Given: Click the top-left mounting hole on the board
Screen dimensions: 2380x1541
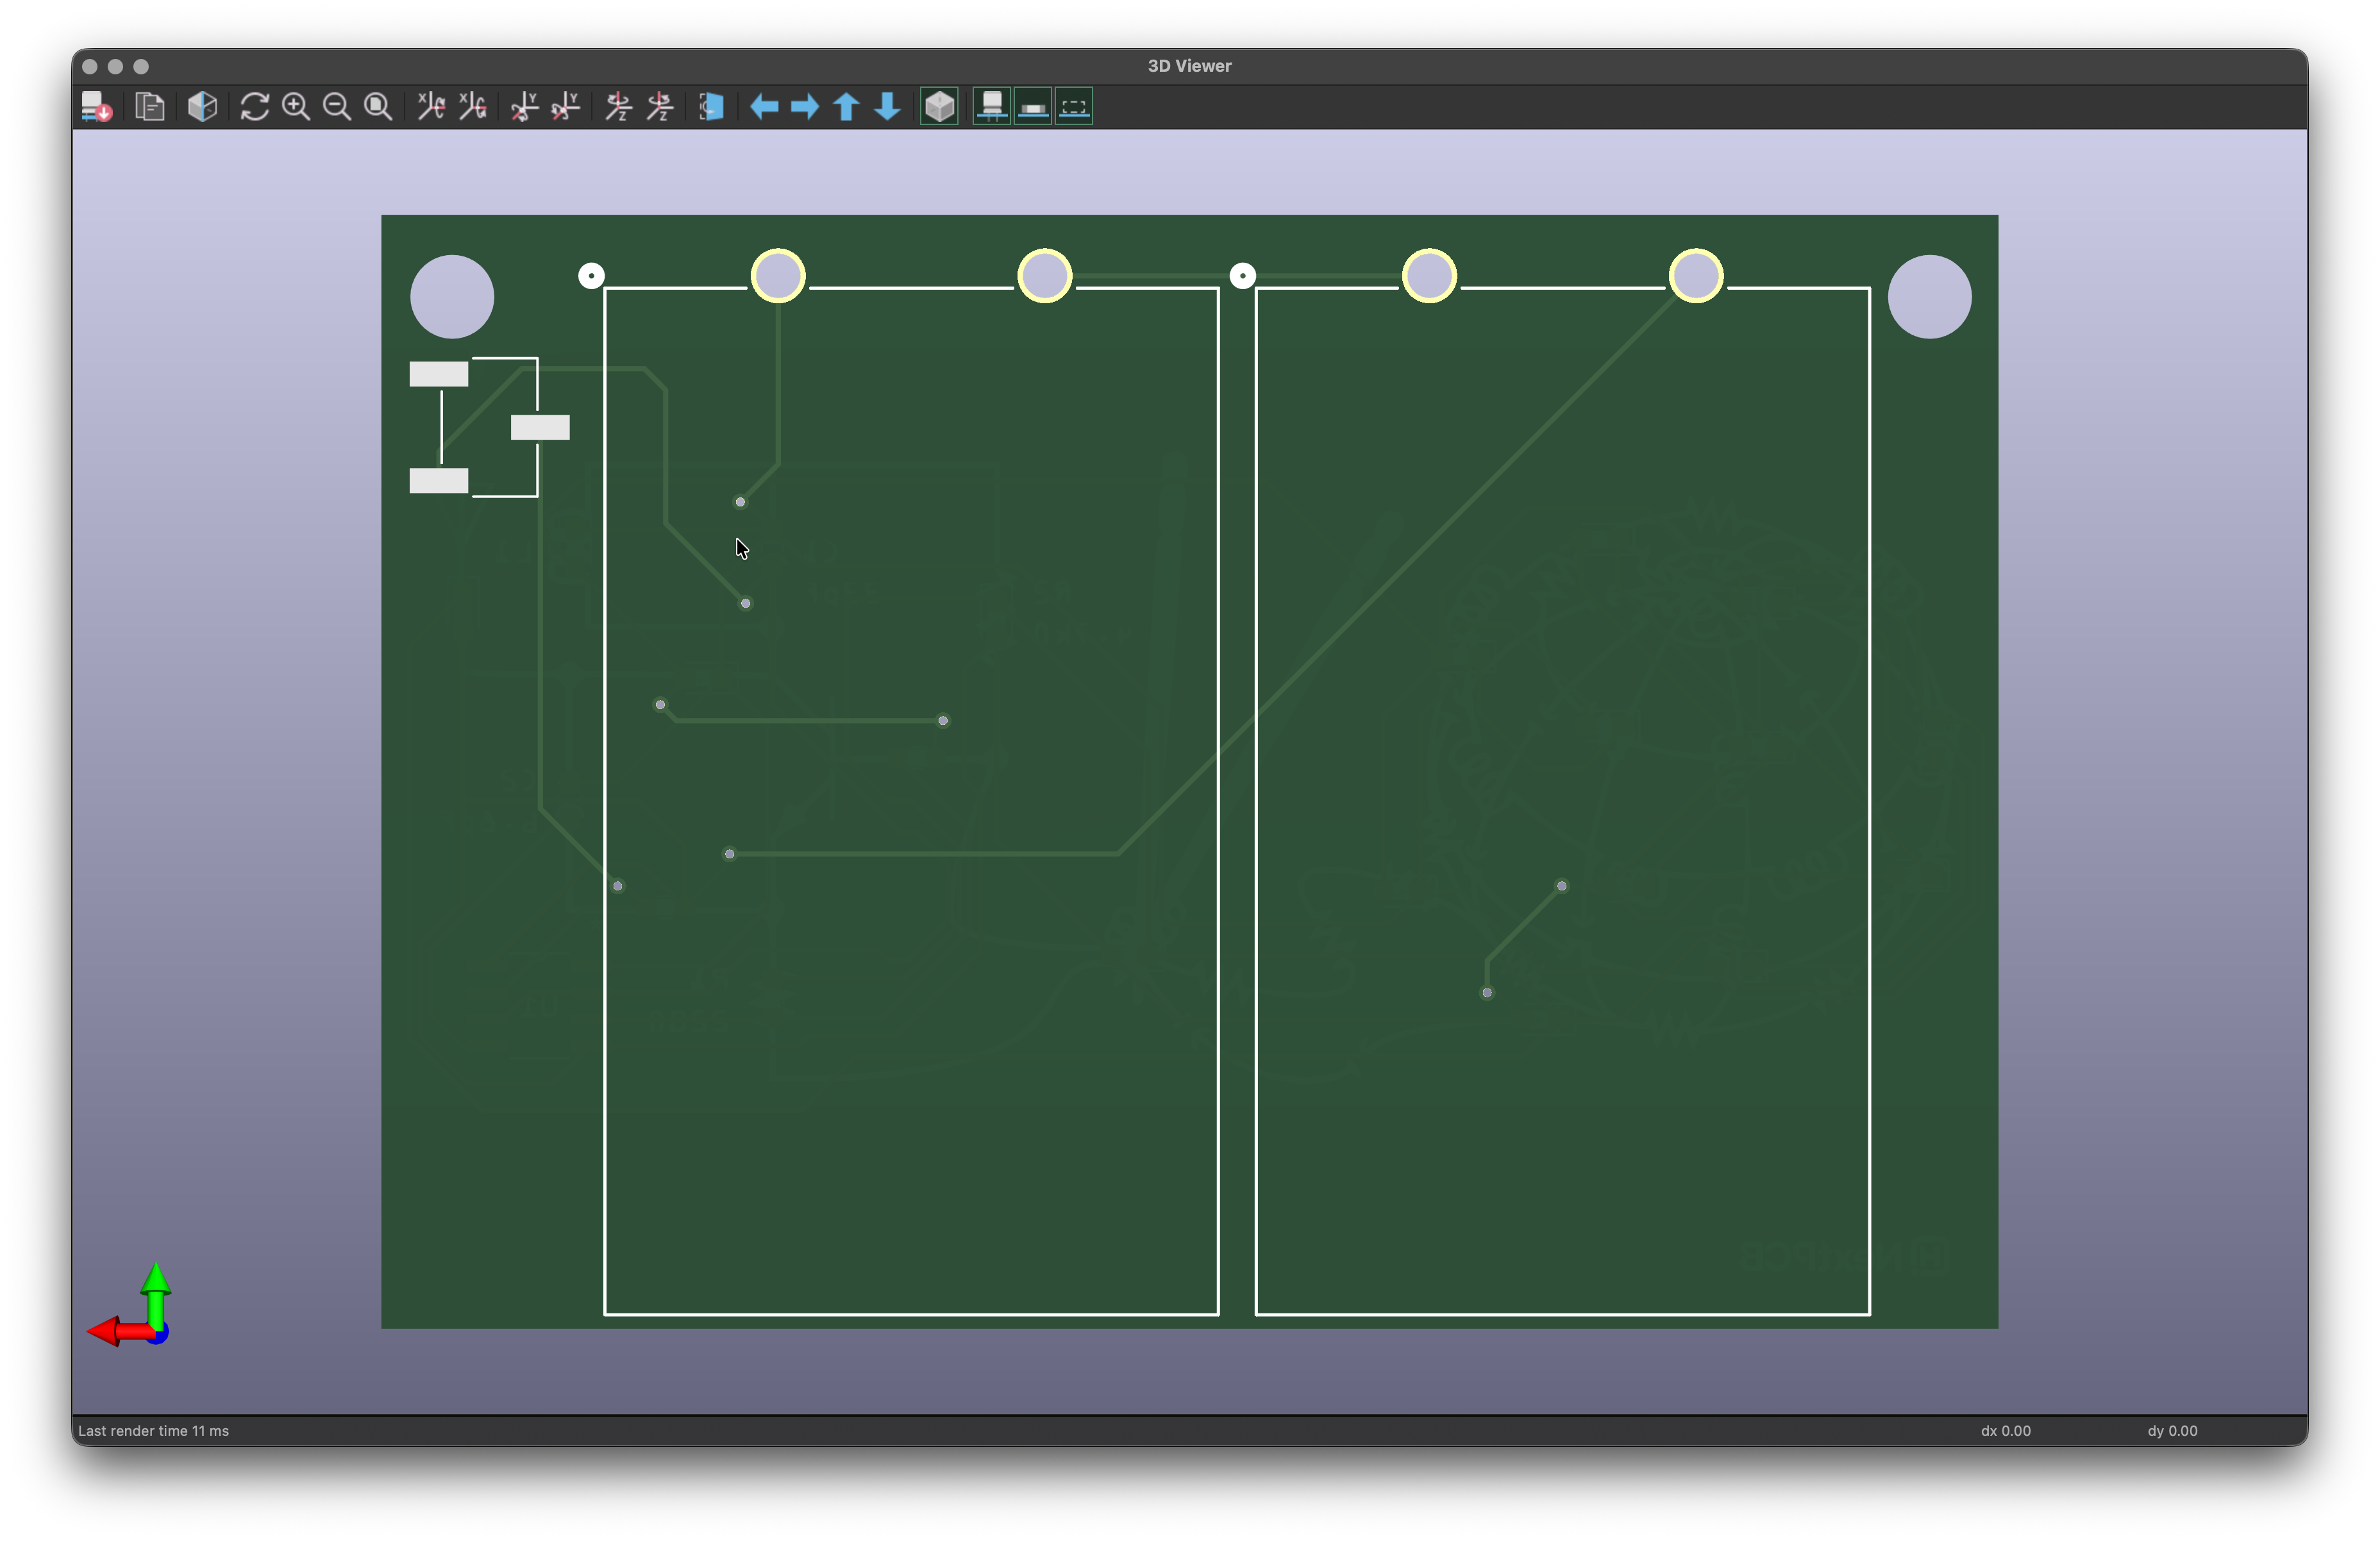Looking at the screenshot, I should point(452,297).
